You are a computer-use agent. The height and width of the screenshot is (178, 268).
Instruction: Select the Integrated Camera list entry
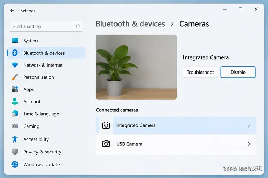176,125
